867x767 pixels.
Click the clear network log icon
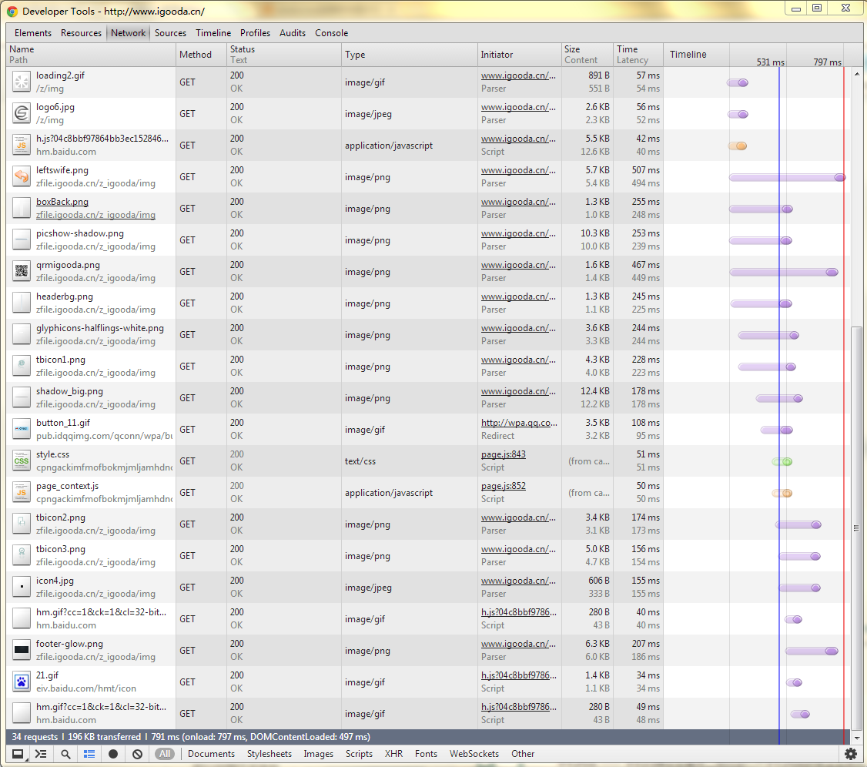(x=137, y=754)
